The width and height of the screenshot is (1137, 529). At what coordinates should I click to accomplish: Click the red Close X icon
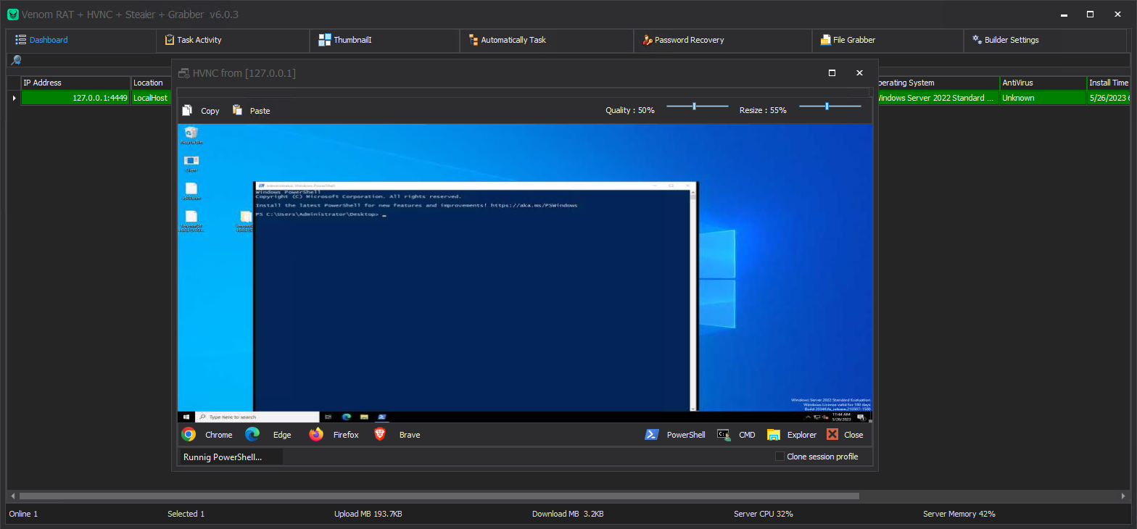point(832,434)
